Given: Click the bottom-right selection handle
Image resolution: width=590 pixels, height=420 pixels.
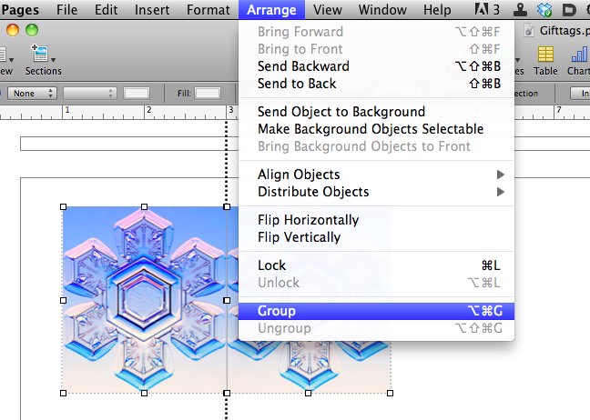Looking at the screenshot, I should pos(391,393).
